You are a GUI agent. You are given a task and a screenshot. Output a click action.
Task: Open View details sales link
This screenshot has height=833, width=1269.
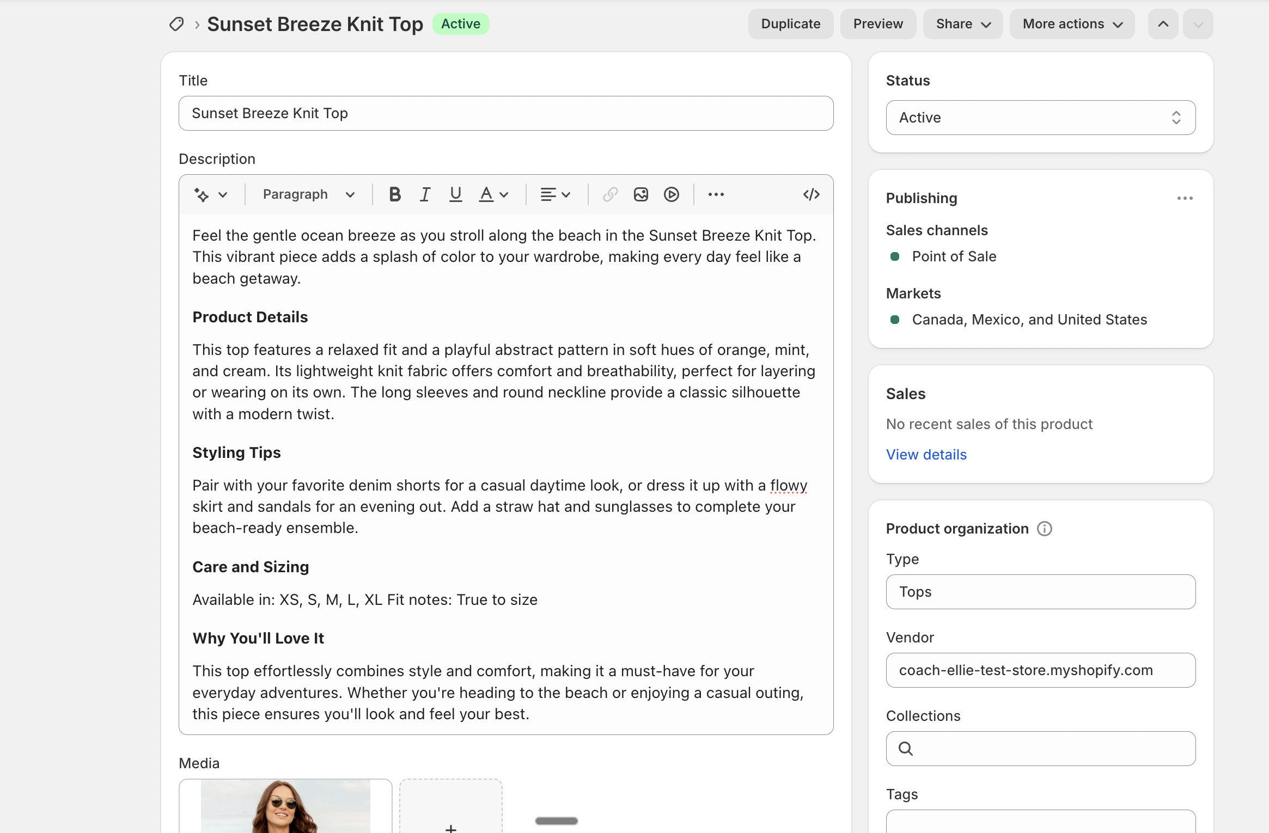(x=926, y=455)
